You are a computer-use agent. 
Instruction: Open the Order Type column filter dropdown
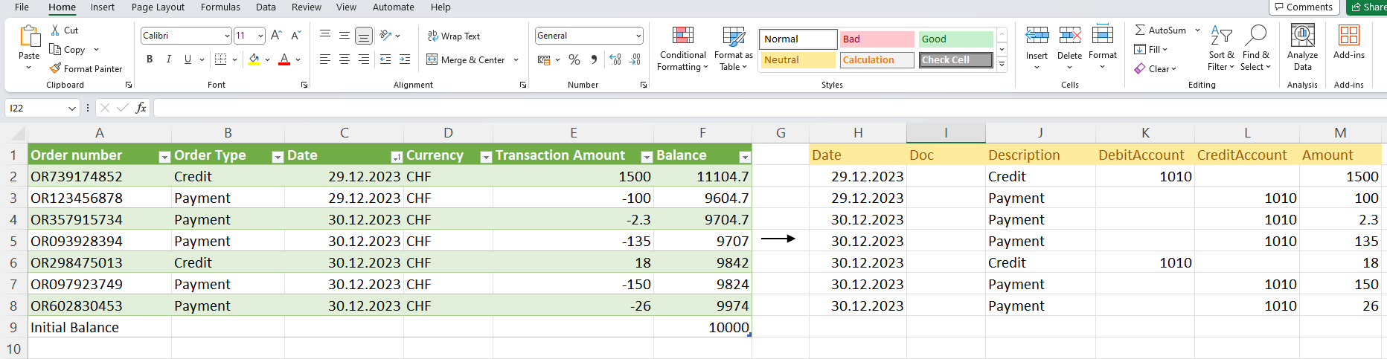(x=278, y=157)
